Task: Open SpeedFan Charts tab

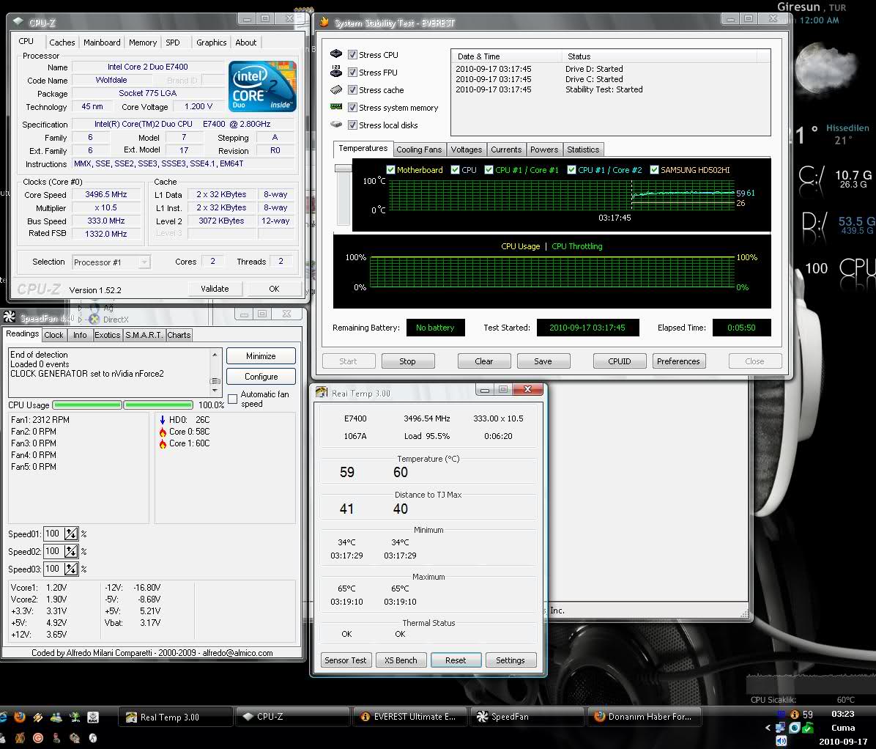Action: (179, 335)
